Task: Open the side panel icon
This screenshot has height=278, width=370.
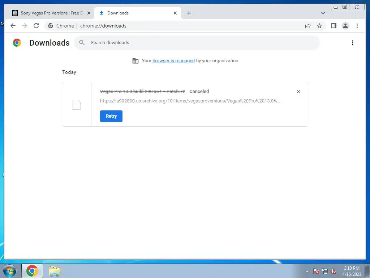Action: point(334,26)
